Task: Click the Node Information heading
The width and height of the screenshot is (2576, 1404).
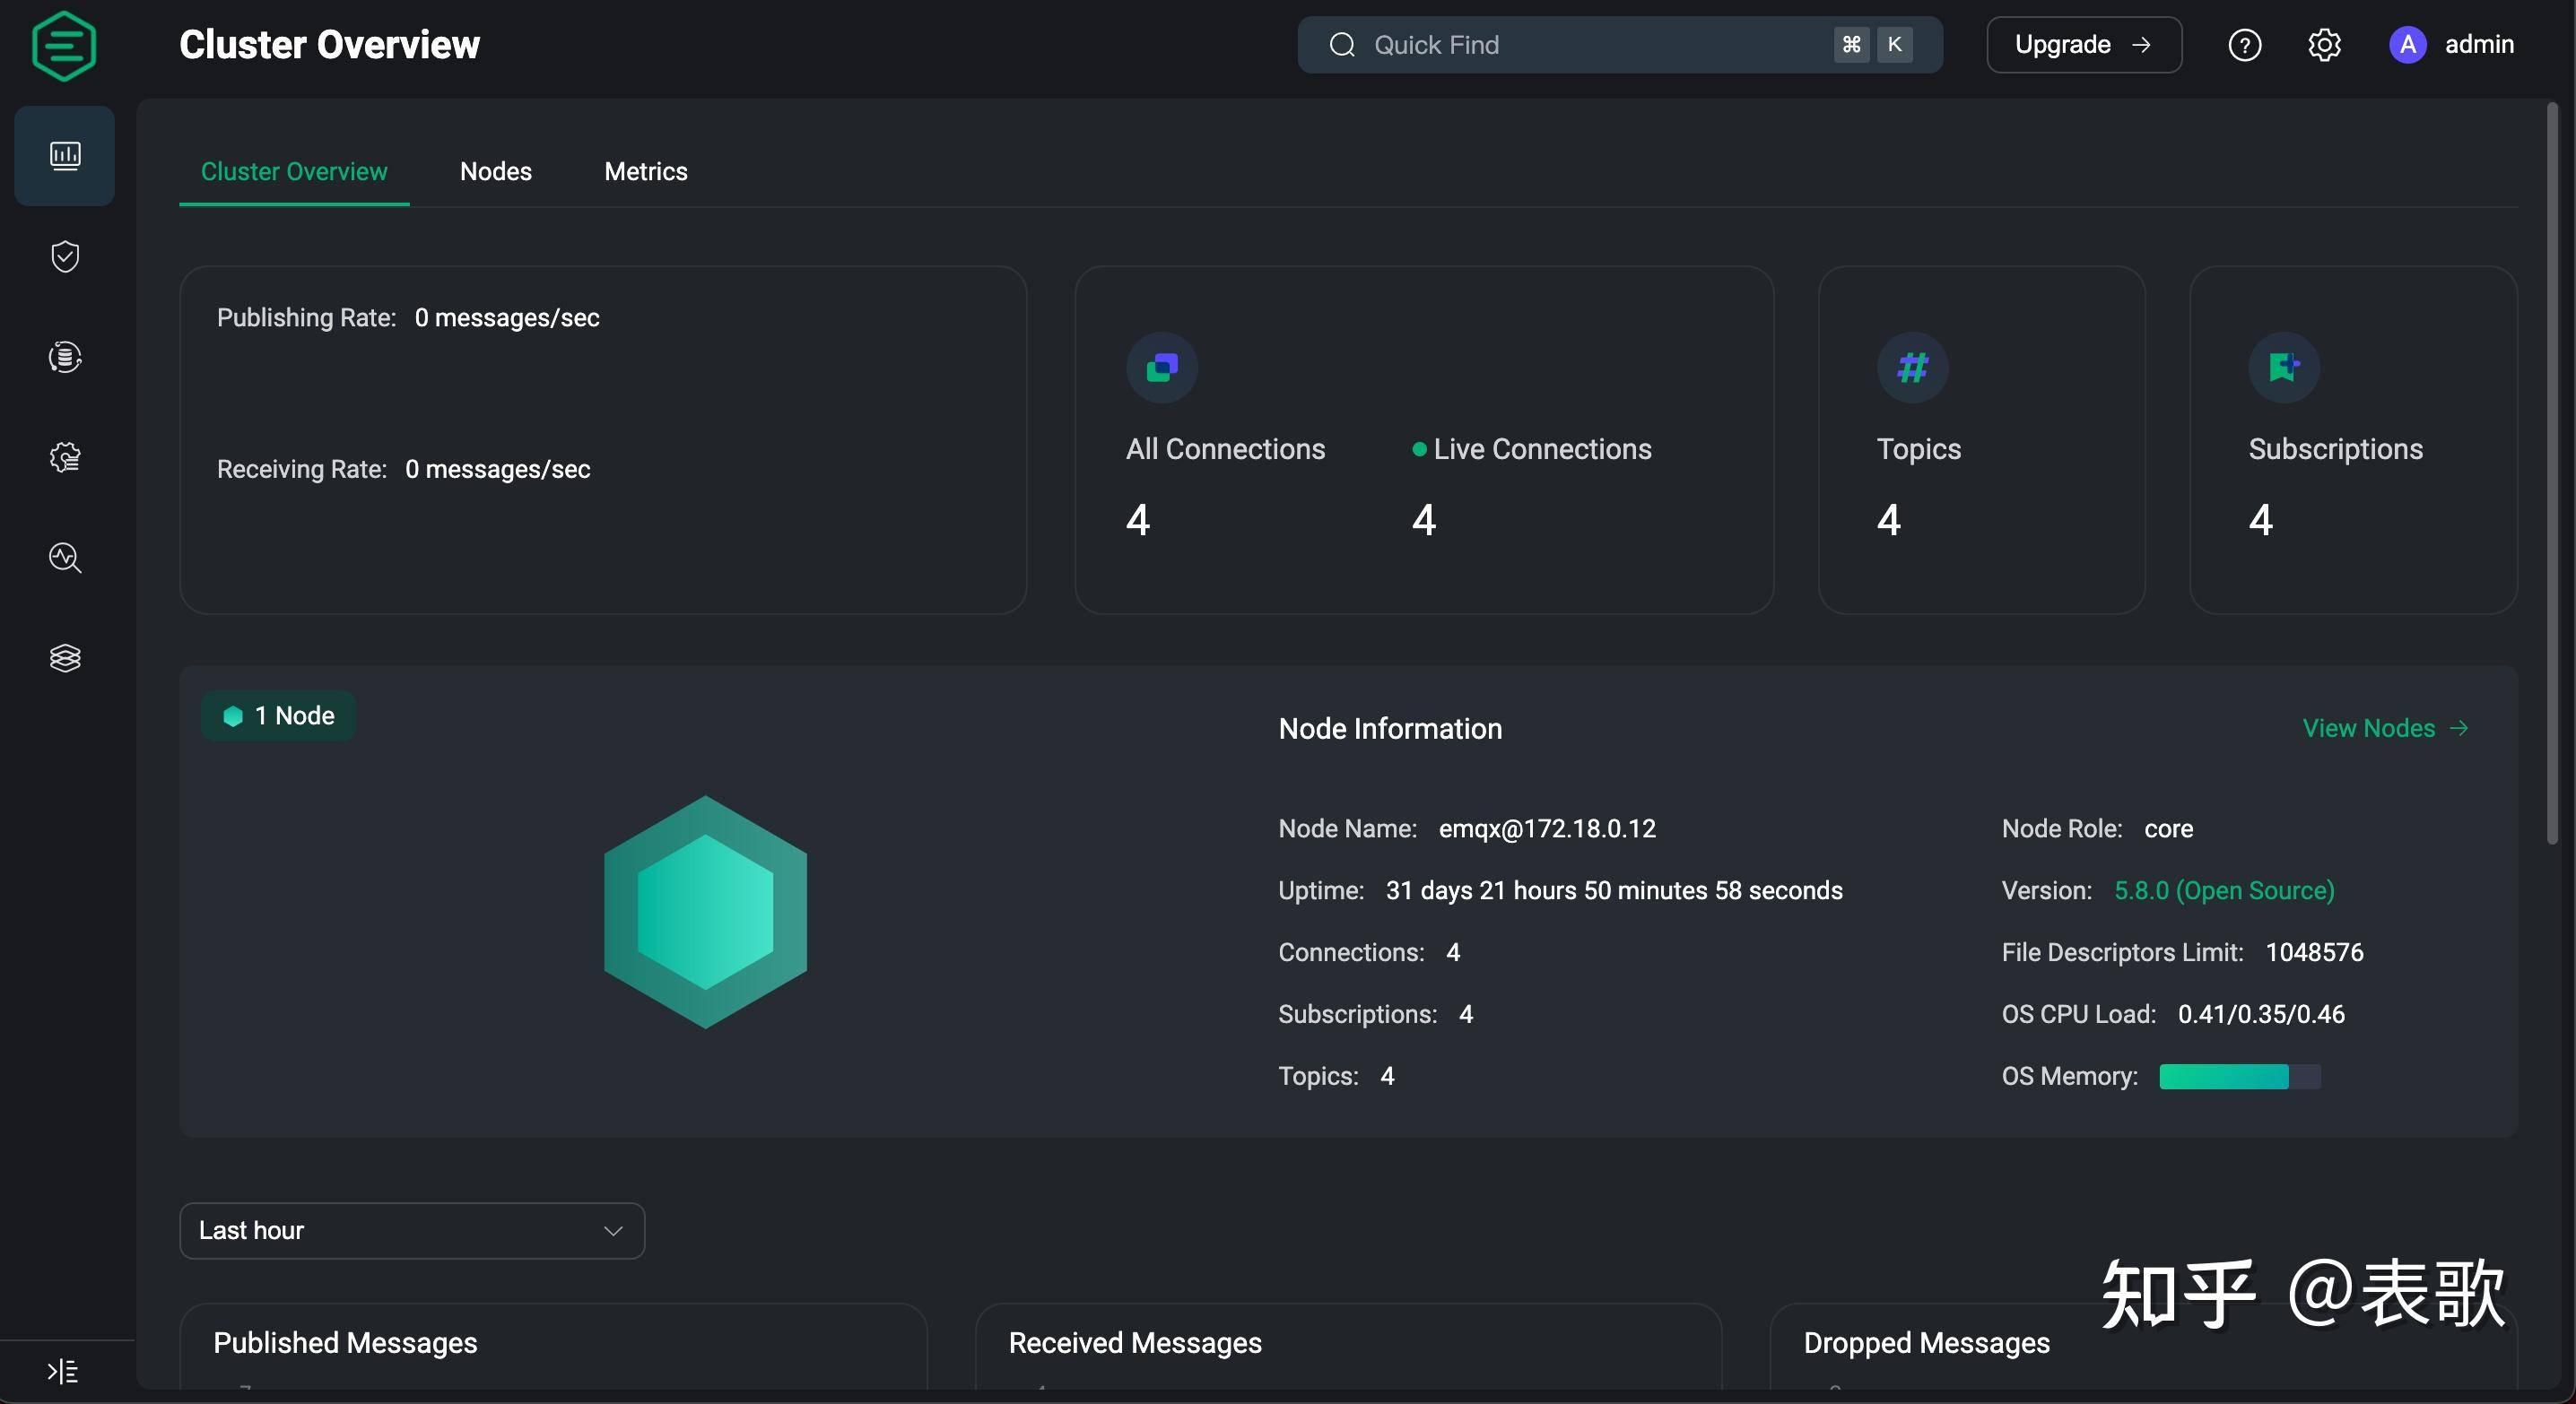Action: point(1390,729)
